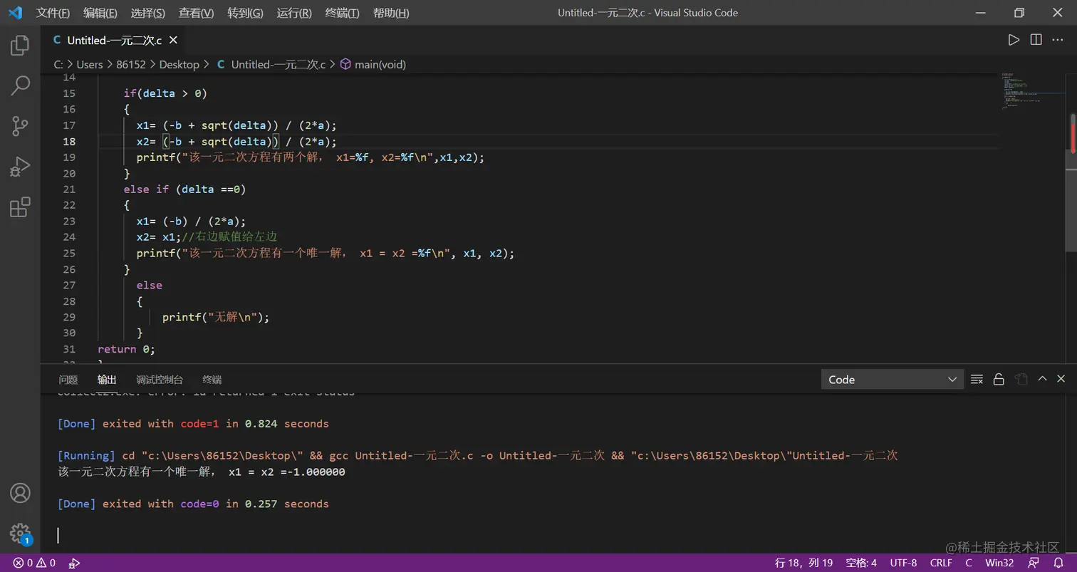Open editor More Actions ellipsis menu

pyautogui.click(x=1058, y=40)
